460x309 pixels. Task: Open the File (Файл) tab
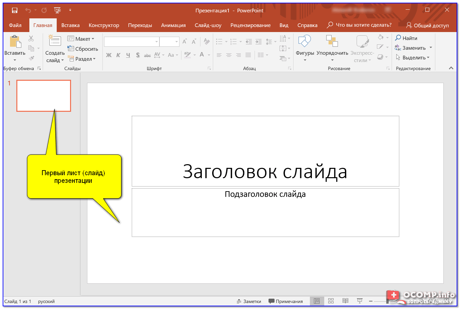click(15, 25)
